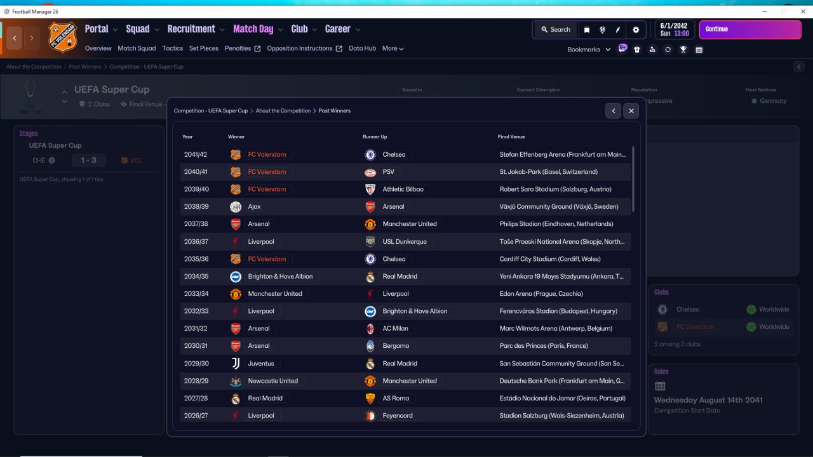Select Liverpool winner in the 2026/27 row
The height and width of the screenshot is (457, 813).
tap(261, 416)
